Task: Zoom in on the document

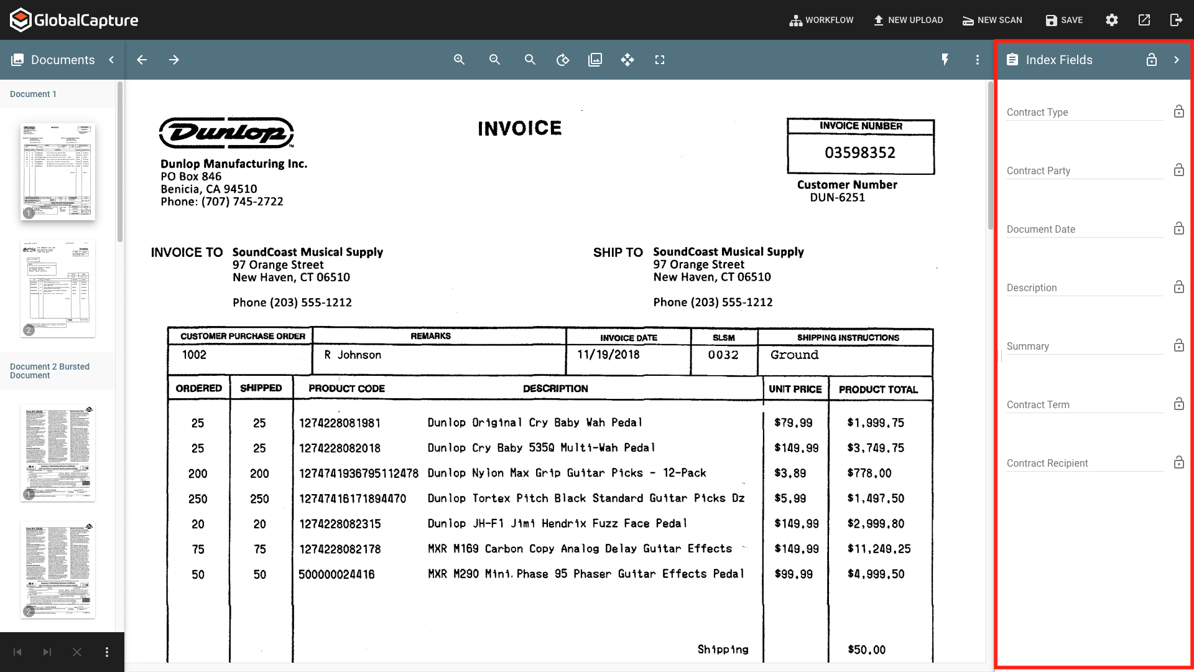Action: click(x=460, y=60)
